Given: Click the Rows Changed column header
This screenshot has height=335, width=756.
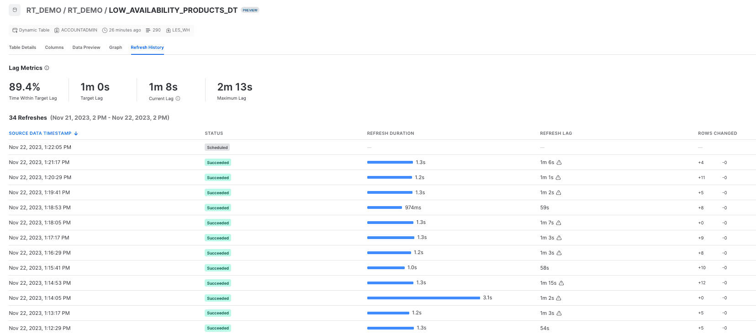Looking at the screenshot, I should [718, 133].
